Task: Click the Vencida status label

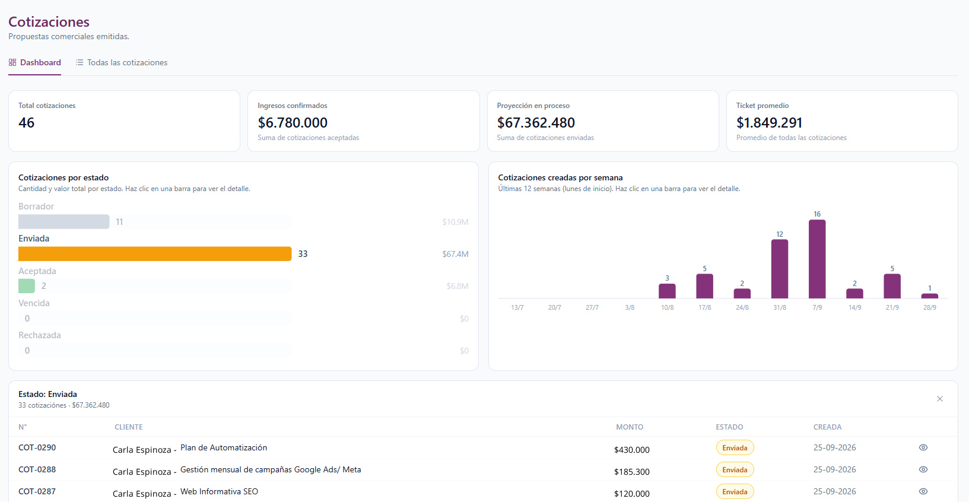Action: pos(34,303)
